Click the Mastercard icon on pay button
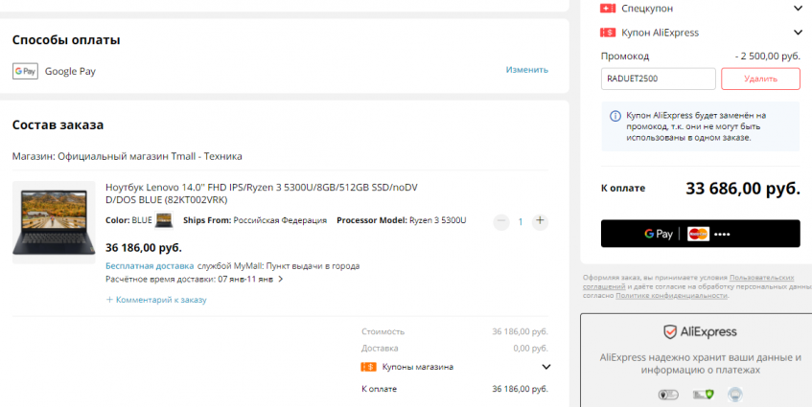Image resolution: width=812 pixels, height=407 pixels. (698, 234)
